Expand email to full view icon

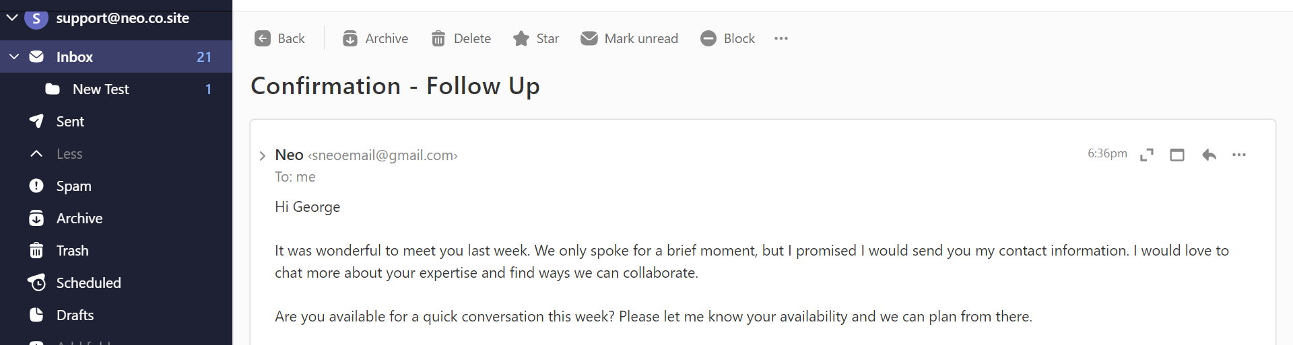click(x=1147, y=155)
